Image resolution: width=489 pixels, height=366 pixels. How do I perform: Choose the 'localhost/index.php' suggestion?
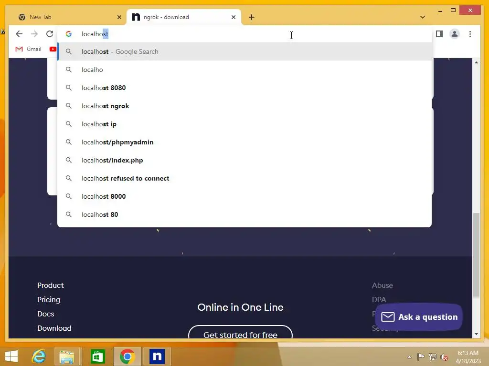pos(244,160)
